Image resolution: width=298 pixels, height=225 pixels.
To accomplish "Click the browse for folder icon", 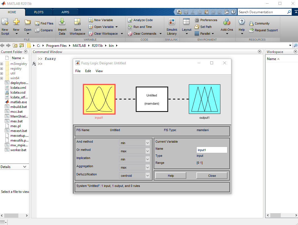I will (x=21, y=46).
